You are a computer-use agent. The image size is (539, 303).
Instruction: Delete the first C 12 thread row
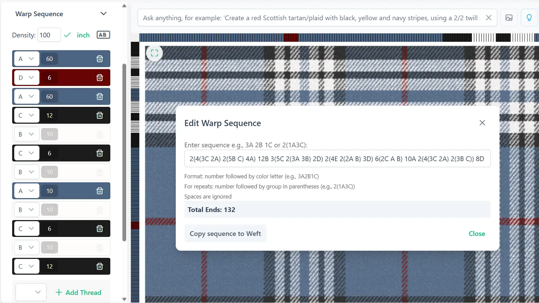pyautogui.click(x=100, y=115)
